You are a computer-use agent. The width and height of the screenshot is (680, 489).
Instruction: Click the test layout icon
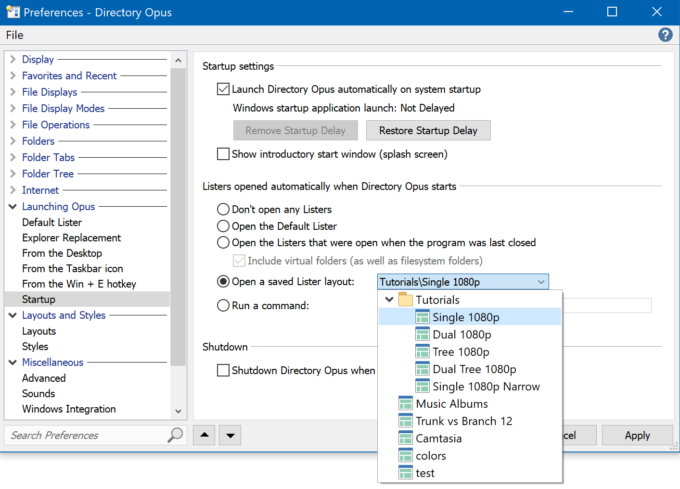406,473
